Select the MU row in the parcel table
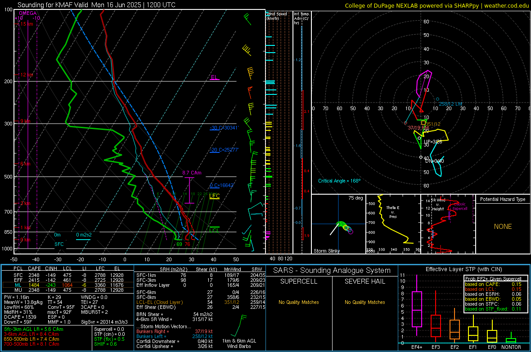The height and width of the screenshot is (352, 531). click(x=68, y=290)
